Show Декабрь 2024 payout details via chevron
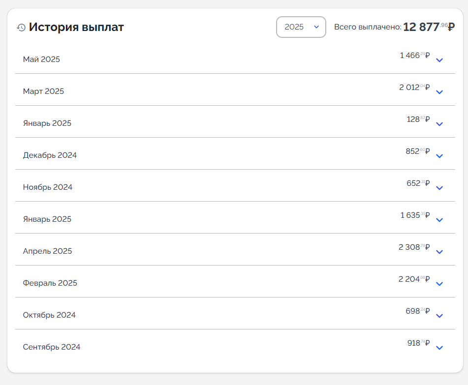This screenshot has height=385, width=468. tap(439, 156)
